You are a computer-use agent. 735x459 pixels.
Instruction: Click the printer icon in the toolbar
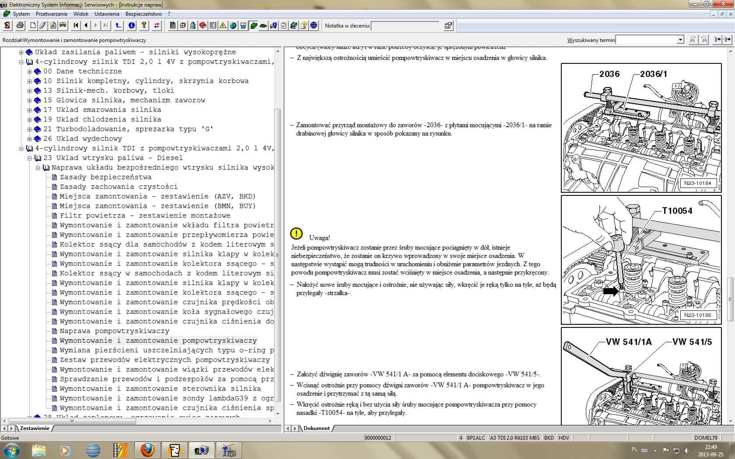tap(20, 25)
